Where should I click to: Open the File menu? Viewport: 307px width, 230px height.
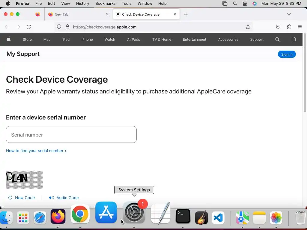tap(39, 4)
